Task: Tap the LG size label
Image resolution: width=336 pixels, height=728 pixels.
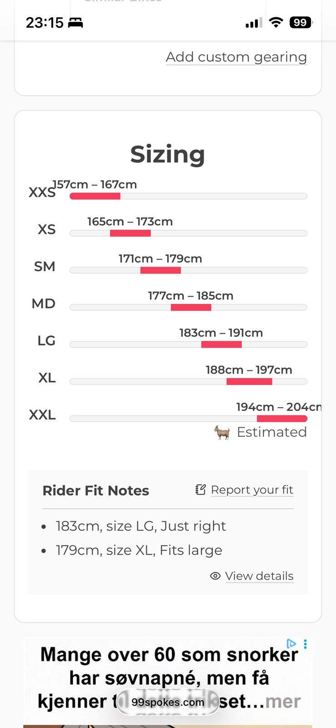Action: point(46,340)
